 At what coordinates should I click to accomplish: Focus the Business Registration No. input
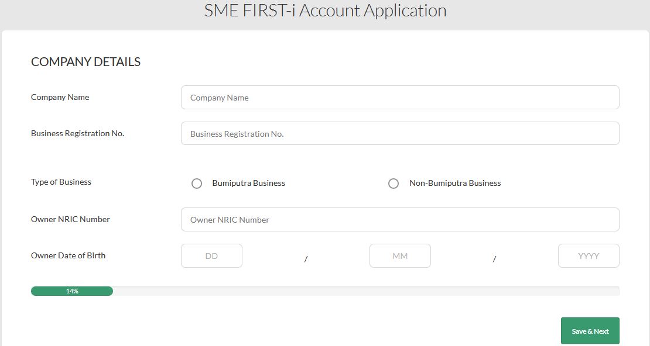(x=400, y=134)
